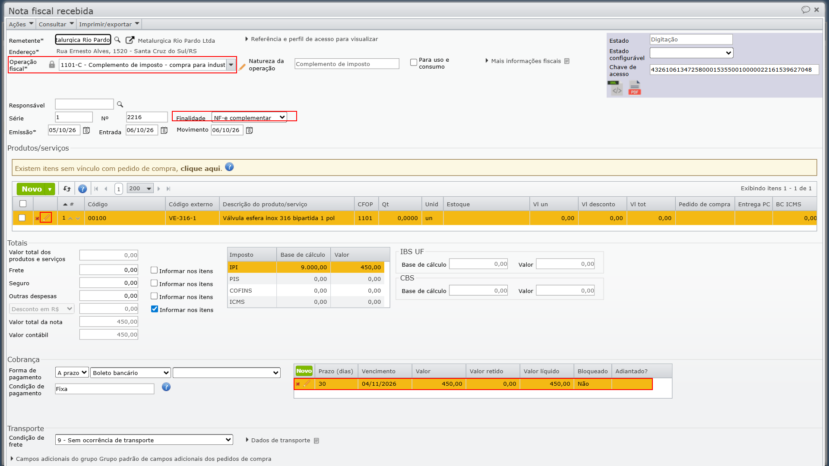Open help for Condição de pagamento
The width and height of the screenshot is (829, 466).
(166, 387)
